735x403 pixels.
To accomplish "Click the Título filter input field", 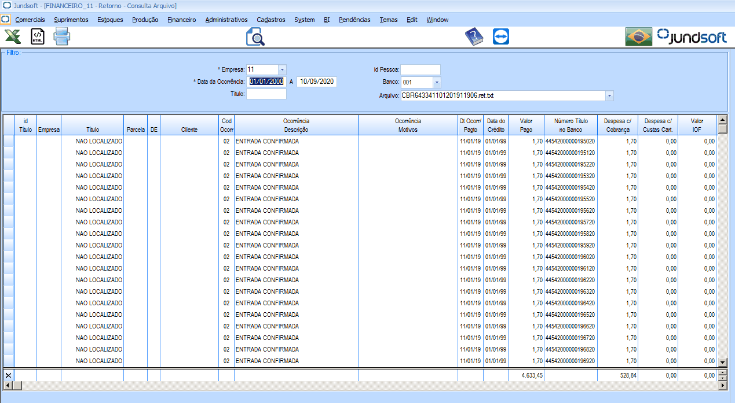I will 266,94.
